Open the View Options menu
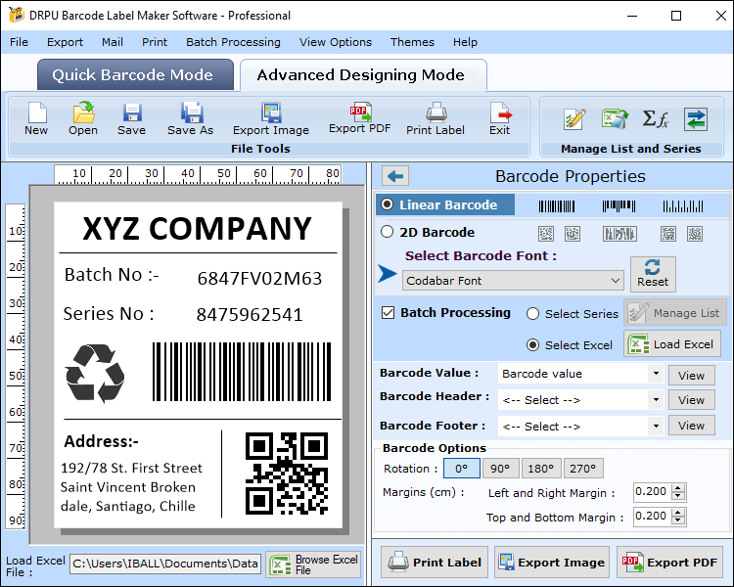This screenshot has width=734, height=587. pyautogui.click(x=335, y=42)
